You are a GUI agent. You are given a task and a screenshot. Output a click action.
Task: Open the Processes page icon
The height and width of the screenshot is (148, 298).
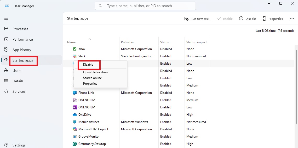point(7,29)
